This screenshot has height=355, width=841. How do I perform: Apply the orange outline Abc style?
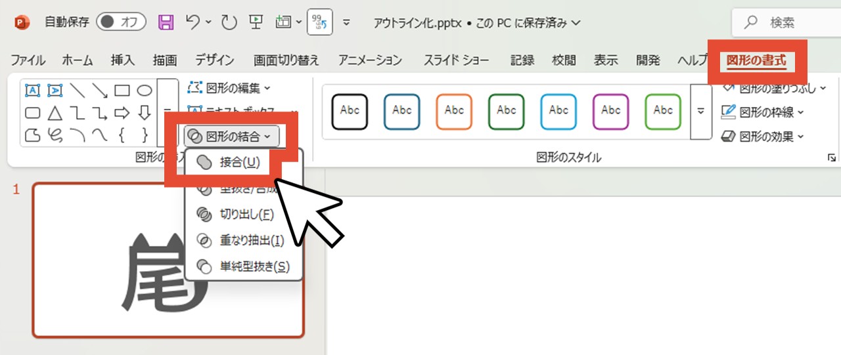click(454, 111)
